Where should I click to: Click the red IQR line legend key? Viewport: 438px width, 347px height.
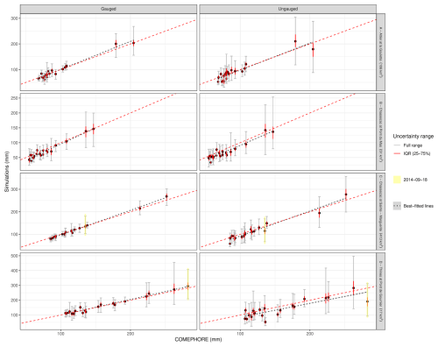coord(397,153)
